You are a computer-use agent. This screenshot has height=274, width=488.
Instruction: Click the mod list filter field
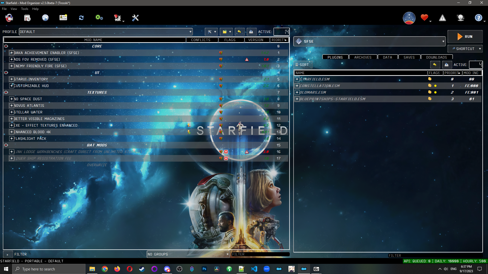[260, 254]
